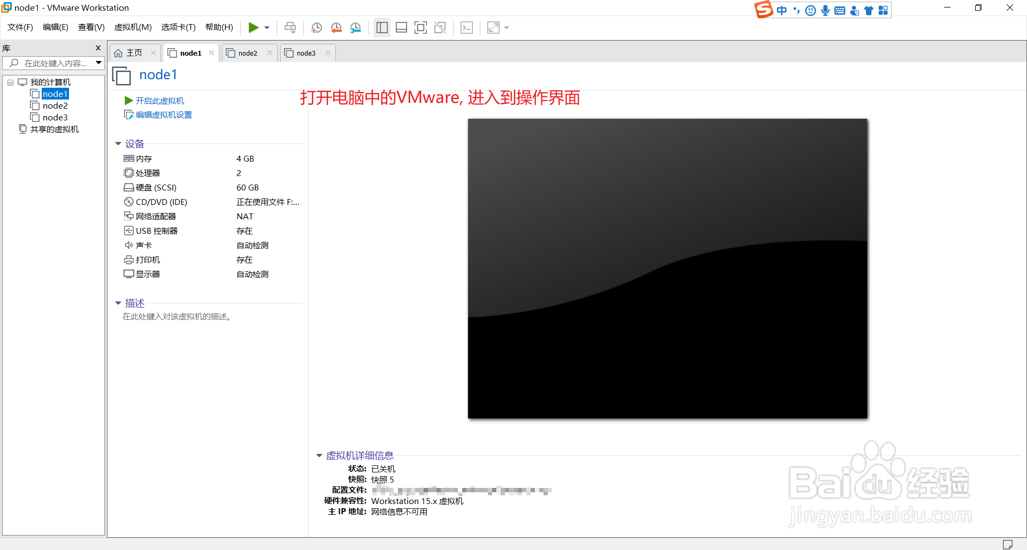Open 编辑虚拟机设置 settings
The width and height of the screenshot is (1027, 550).
point(163,114)
